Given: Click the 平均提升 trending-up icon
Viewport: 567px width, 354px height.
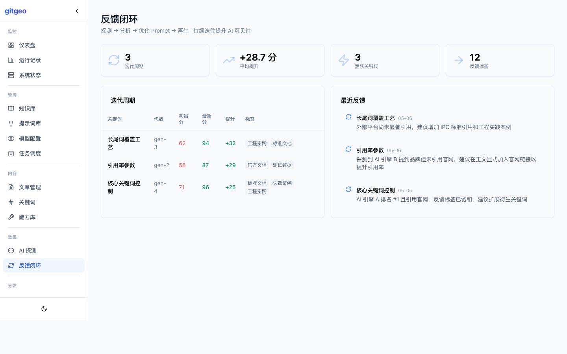Looking at the screenshot, I should 229,60.
